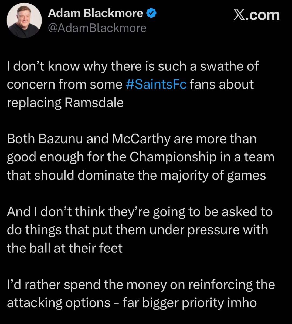This screenshot has height=324, width=292.
Task: Click the words "attacking options"
Action: point(59,302)
